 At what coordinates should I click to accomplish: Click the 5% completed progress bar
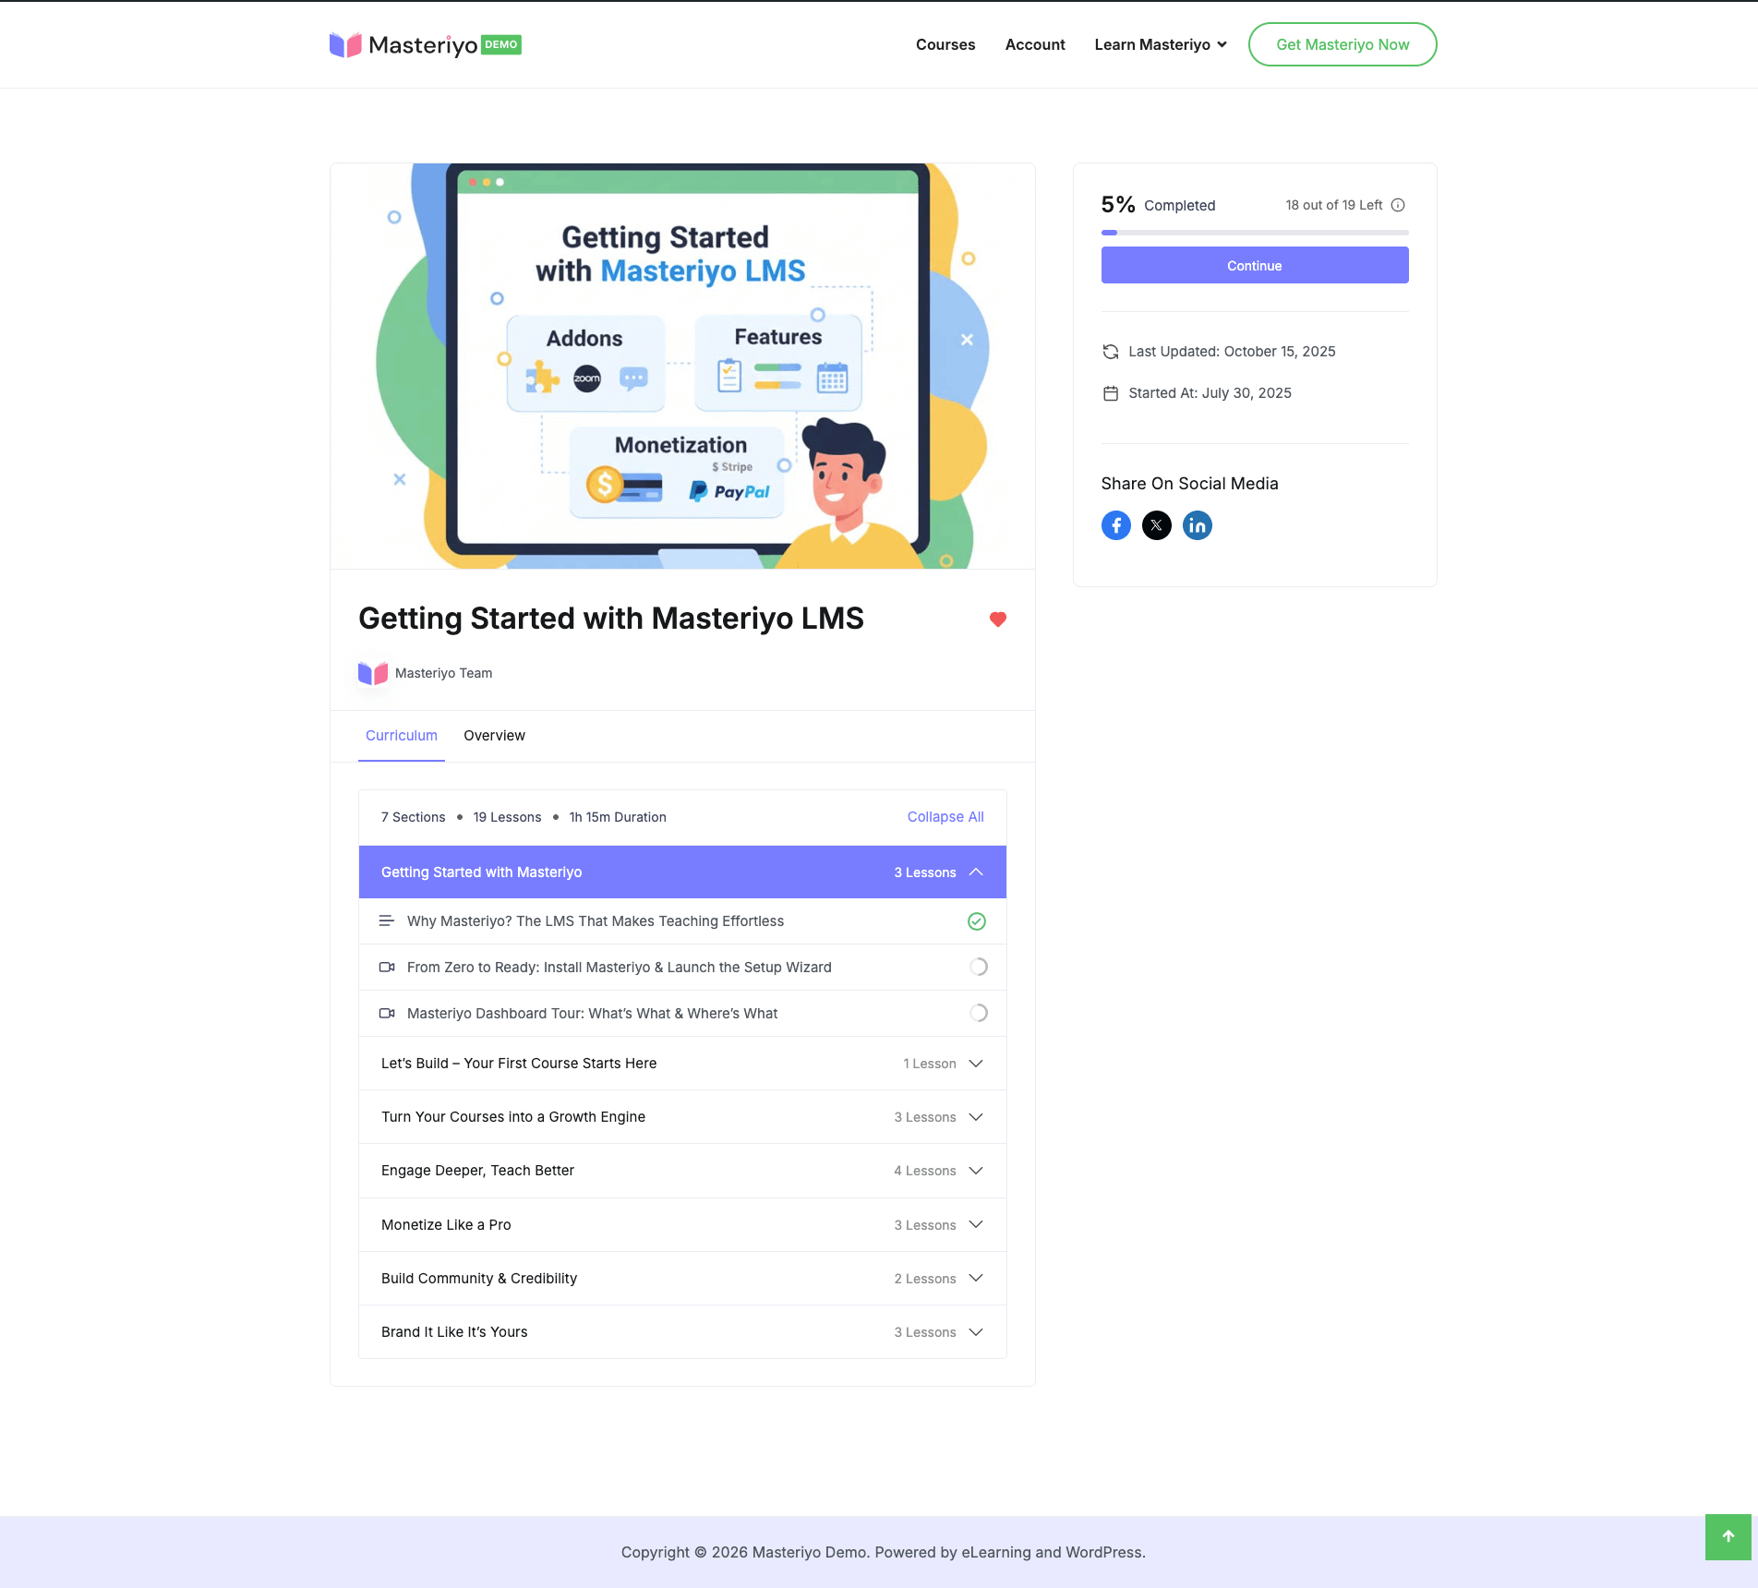click(x=1255, y=233)
